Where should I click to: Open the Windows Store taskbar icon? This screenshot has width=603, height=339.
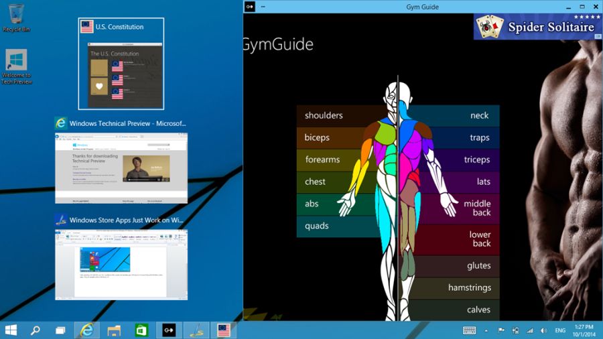click(x=141, y=330)
